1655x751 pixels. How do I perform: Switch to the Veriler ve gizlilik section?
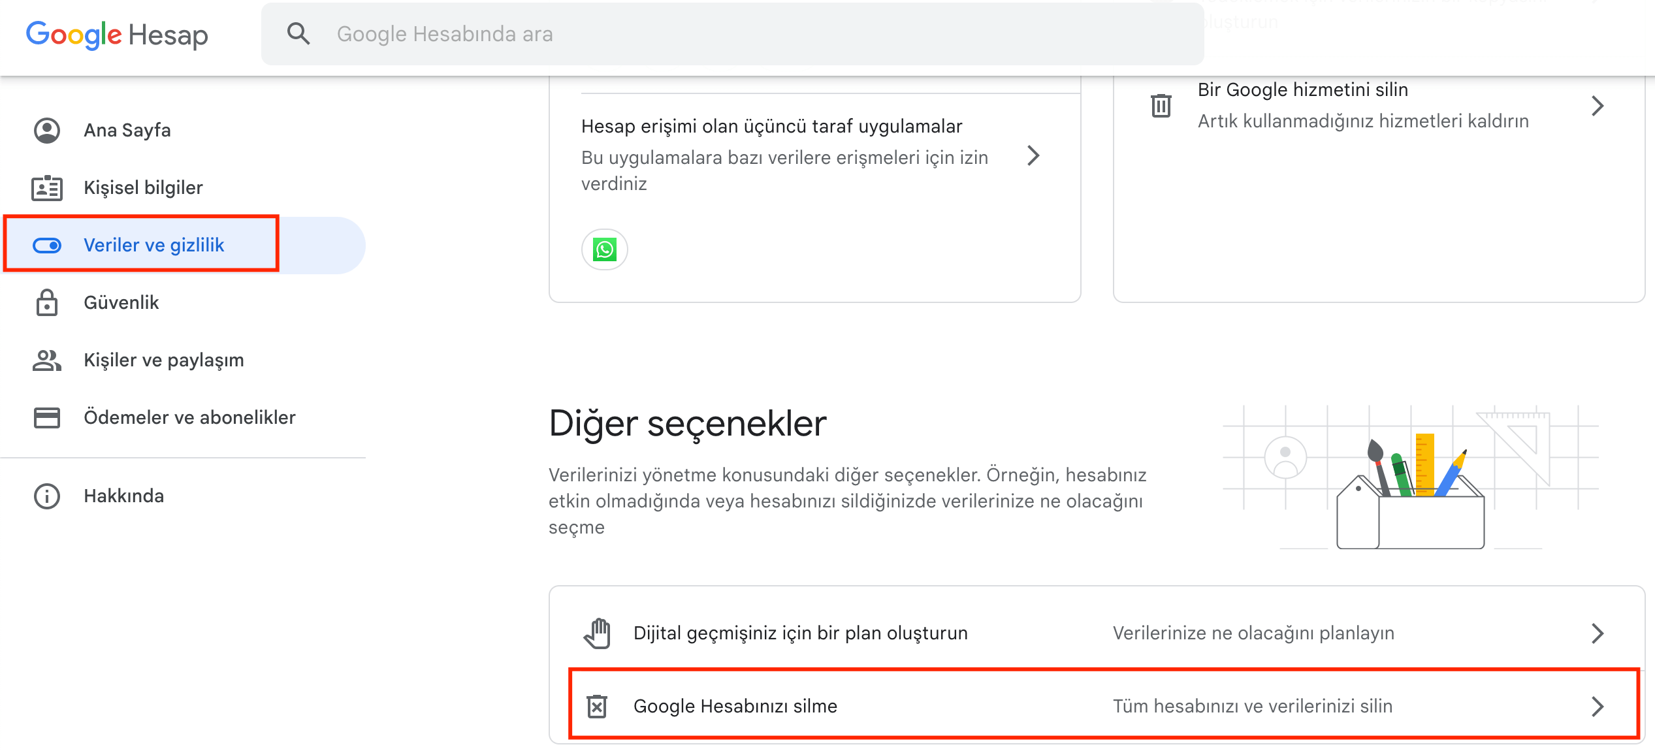tap(153, 245)
